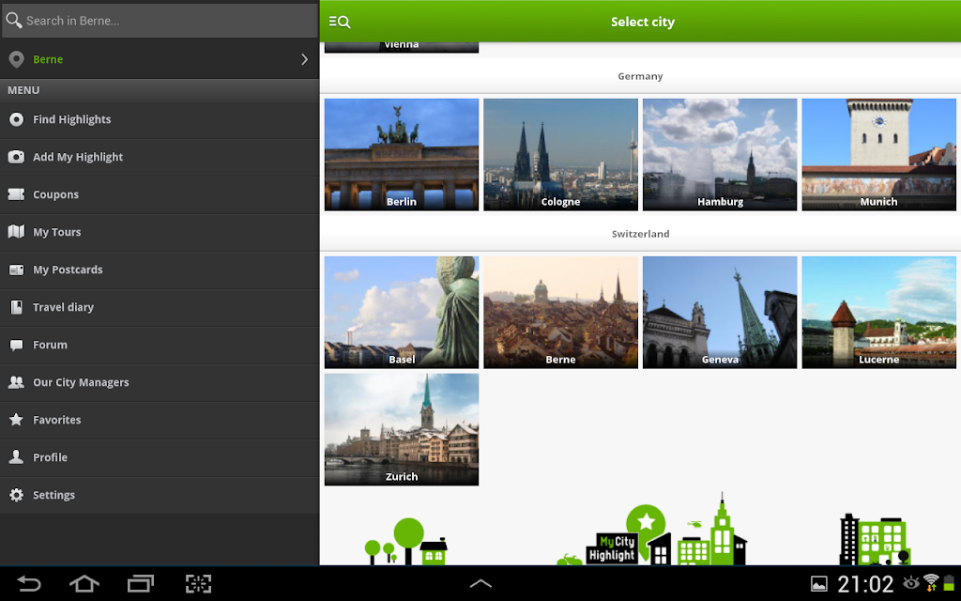Open Coupons menu item
This screenshot has height=601, width=961.
click(160, 194)
